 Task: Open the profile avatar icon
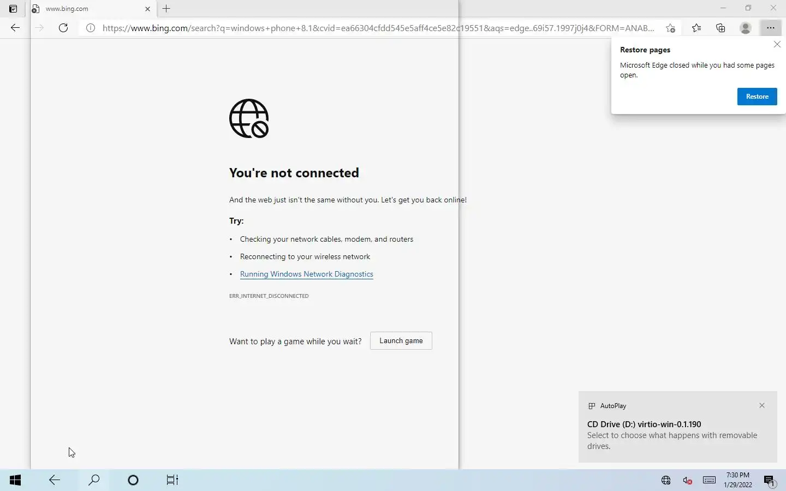click(x=745, y=28)
